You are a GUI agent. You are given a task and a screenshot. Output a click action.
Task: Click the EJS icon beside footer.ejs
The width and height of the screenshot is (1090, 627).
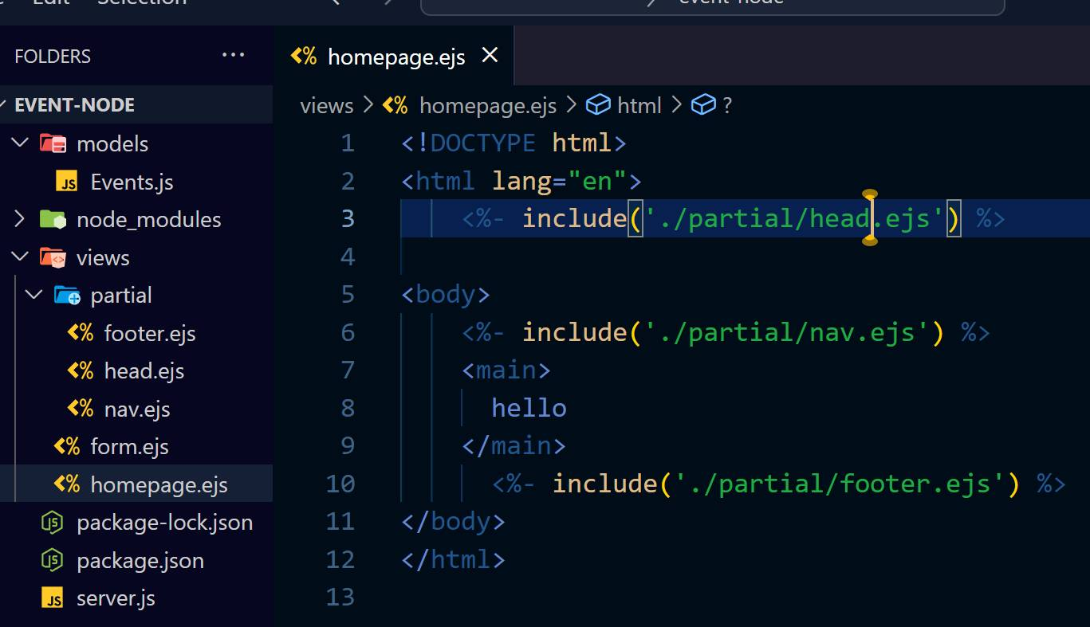(x=81, y=333)
